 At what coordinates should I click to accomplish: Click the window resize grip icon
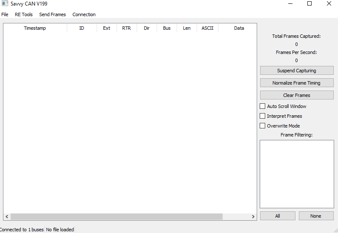point(336,231)
